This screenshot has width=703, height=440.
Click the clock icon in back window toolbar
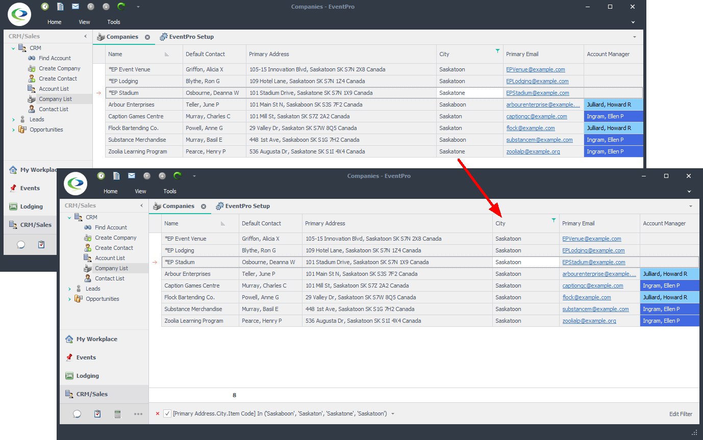45,7
